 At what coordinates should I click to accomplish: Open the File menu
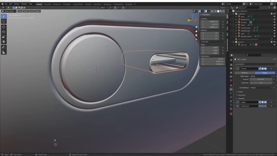click(x=6, y=4)
